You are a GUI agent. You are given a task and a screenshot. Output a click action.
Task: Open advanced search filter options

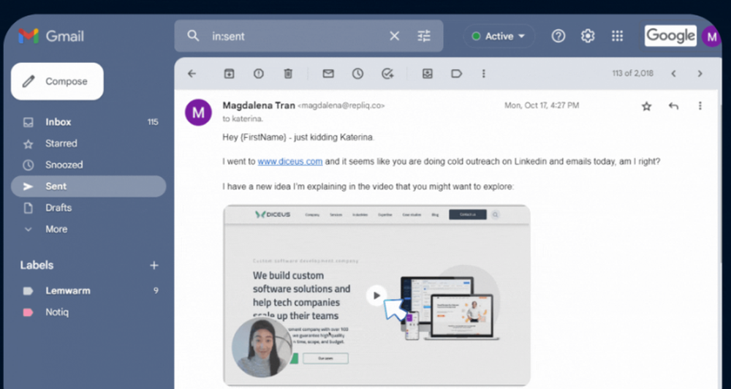[424, 36]
